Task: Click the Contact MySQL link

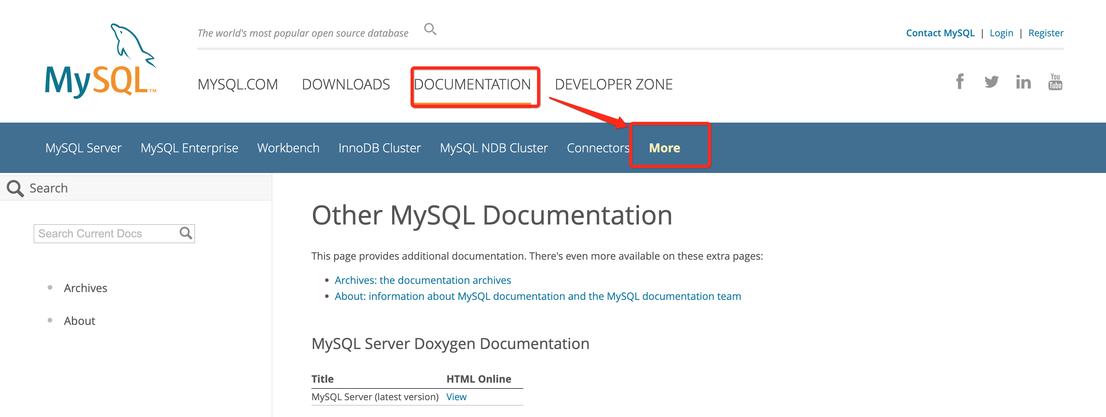Action: coord(940,33)
